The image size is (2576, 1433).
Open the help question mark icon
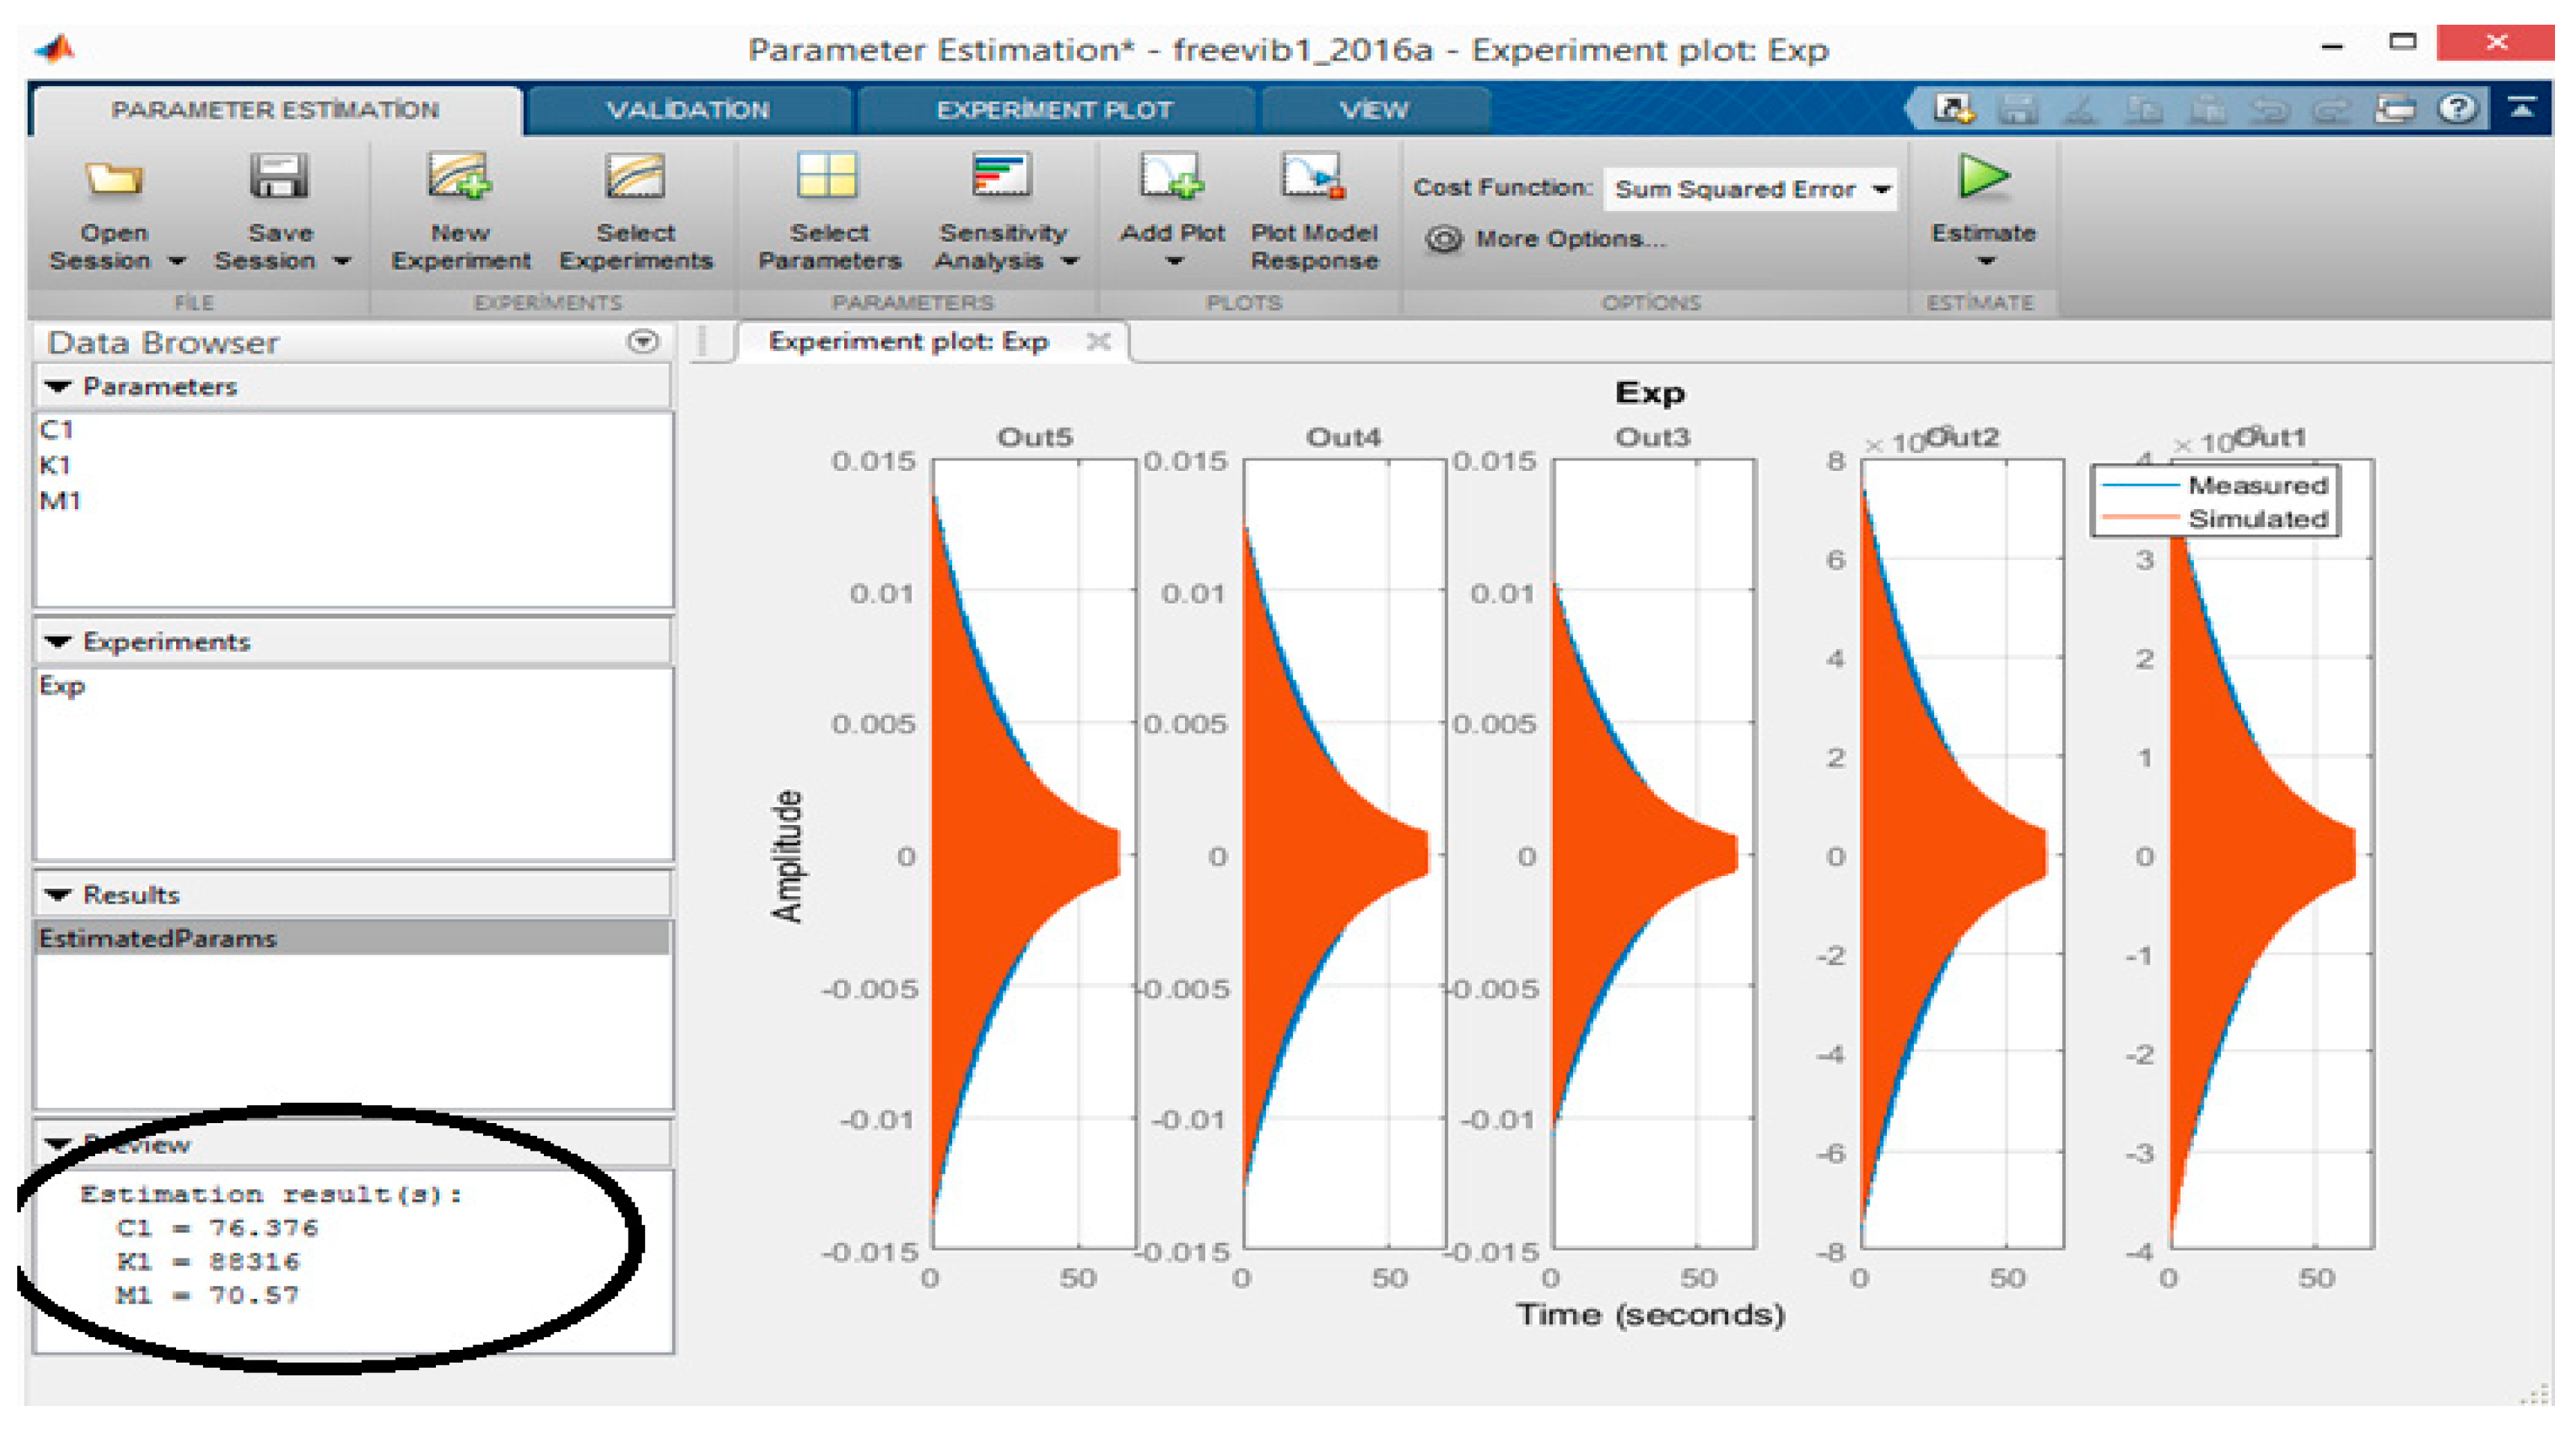tap(2457, 108)
